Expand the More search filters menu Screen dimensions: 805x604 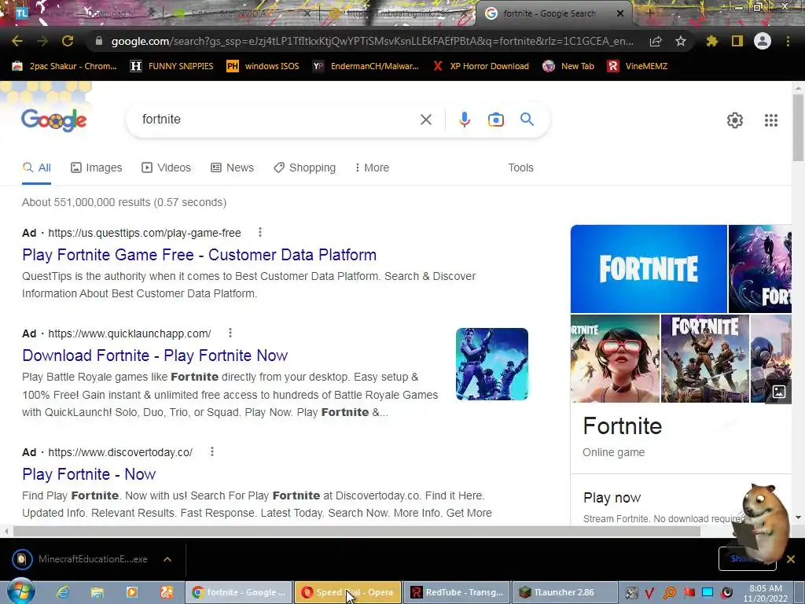tap(372, 168)
